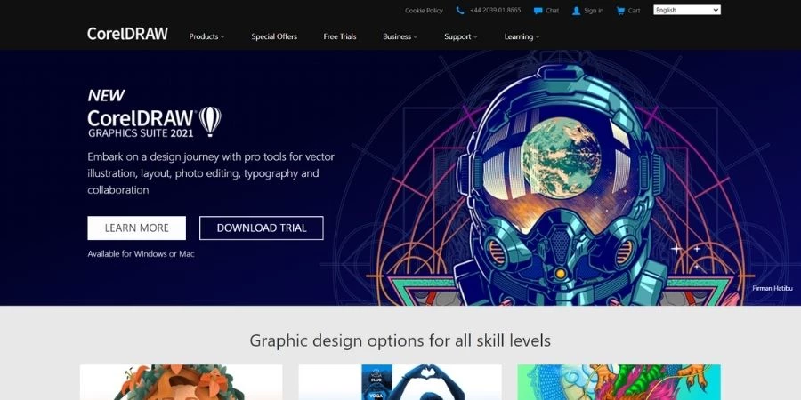Click the CorelDRAW balloon logo in banner

pos(210,122)
